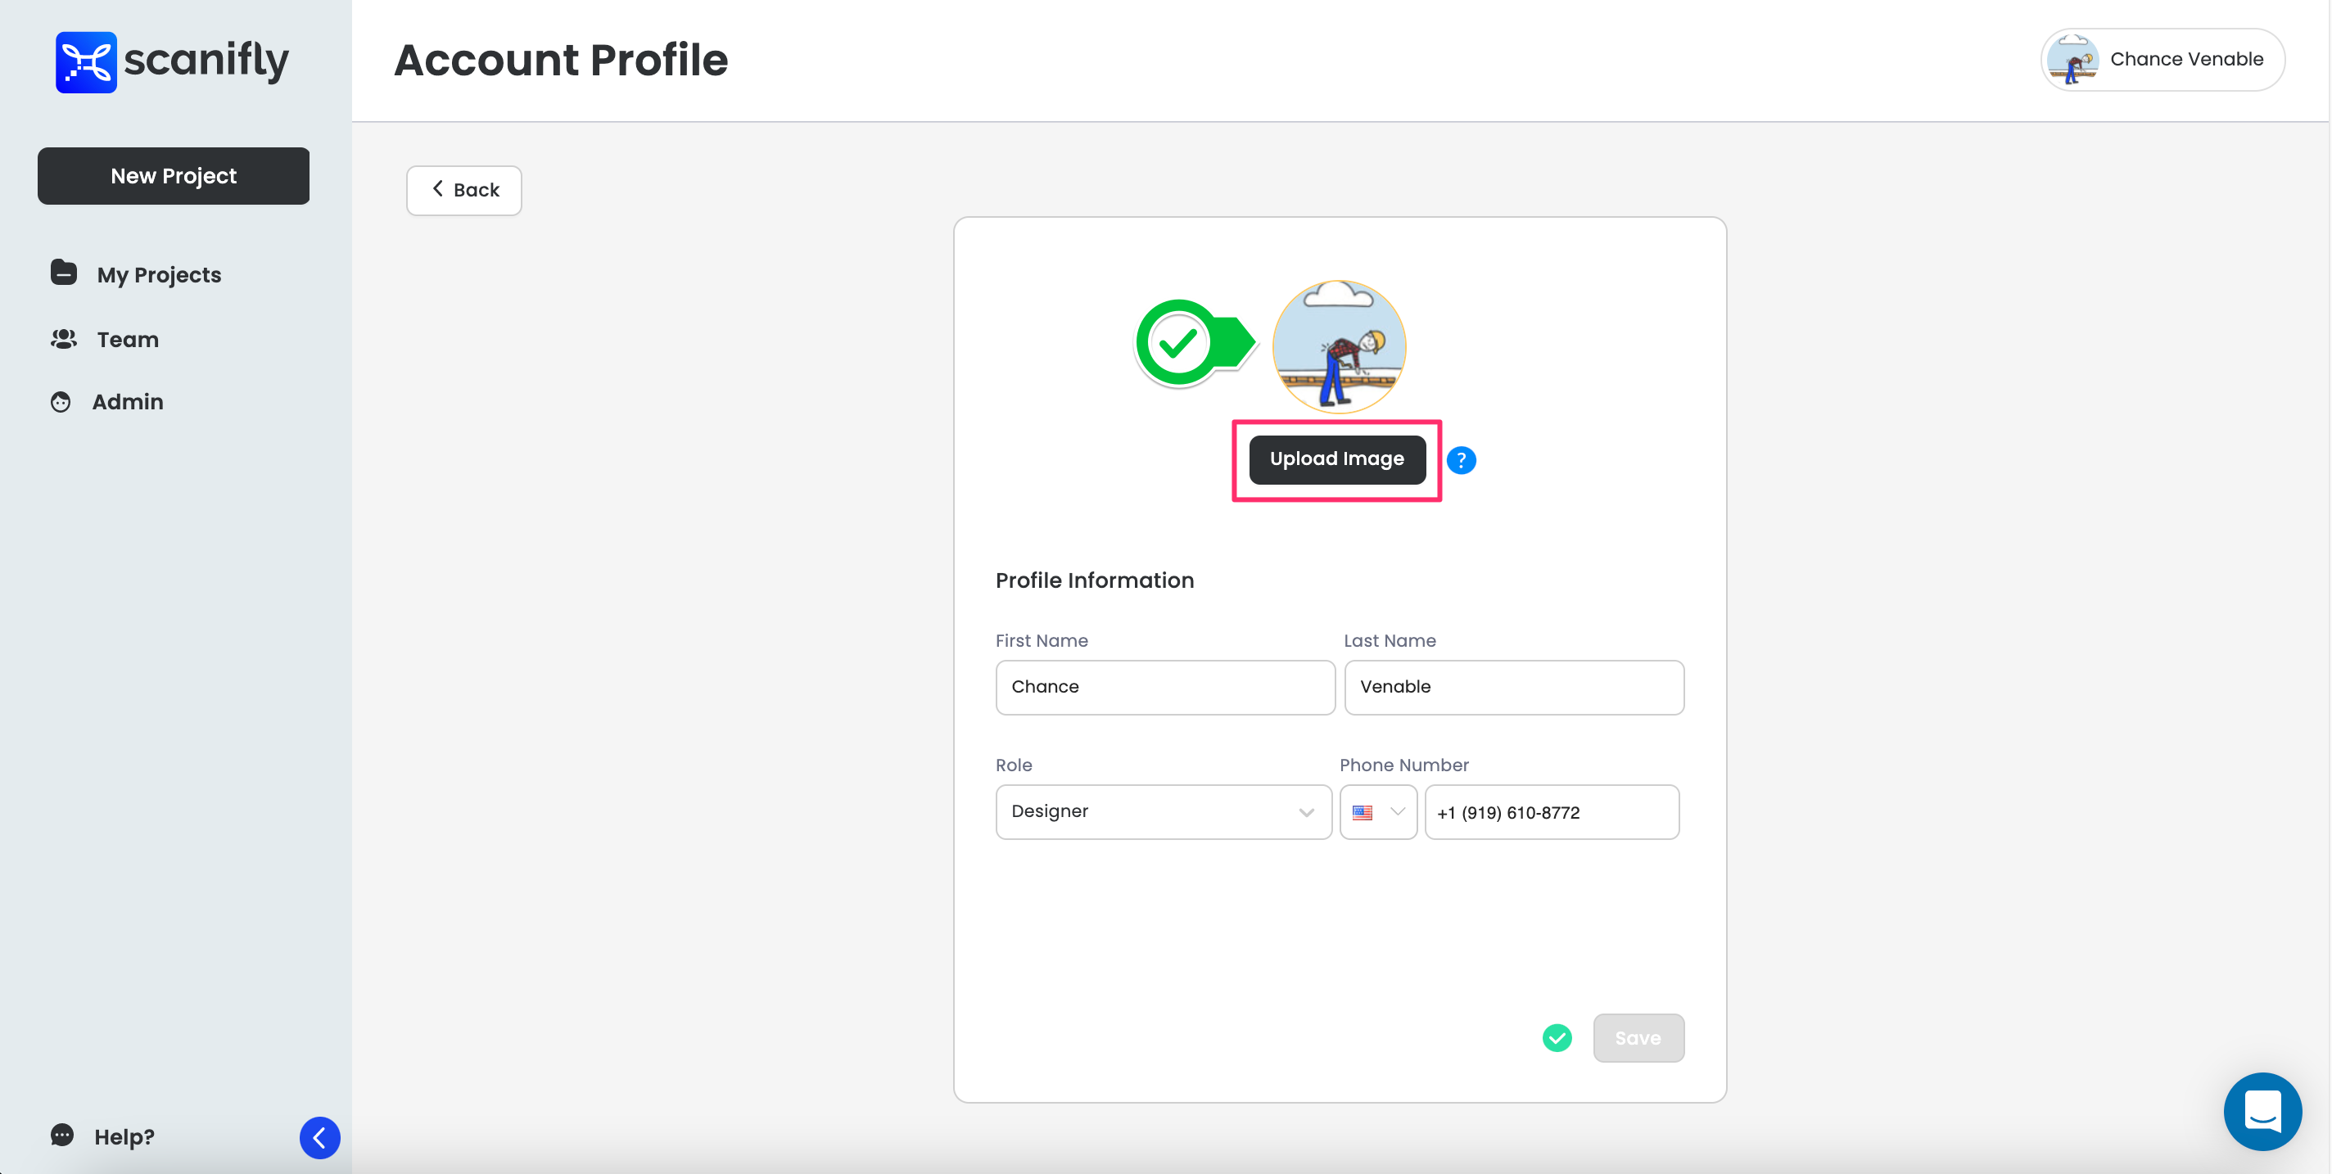
Task: Open Admin via its icon
Action: pos(60,401)
